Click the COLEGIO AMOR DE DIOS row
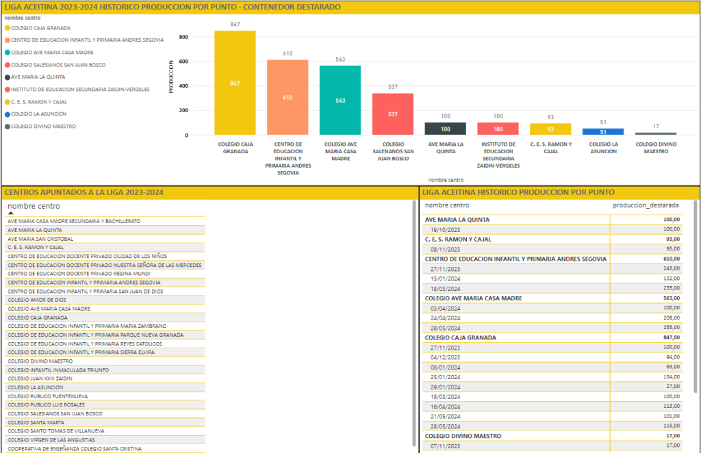701x453 pixels. coord(105,300)
